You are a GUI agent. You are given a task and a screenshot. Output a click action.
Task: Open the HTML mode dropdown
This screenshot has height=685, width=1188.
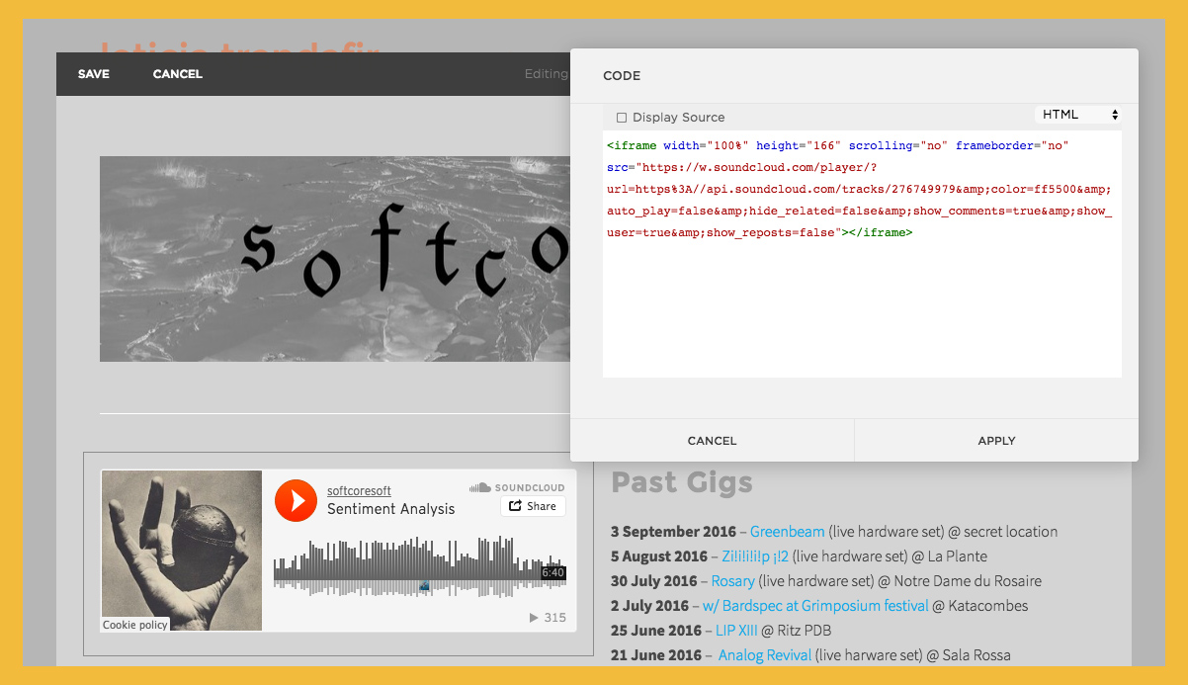pos(1078,115)
